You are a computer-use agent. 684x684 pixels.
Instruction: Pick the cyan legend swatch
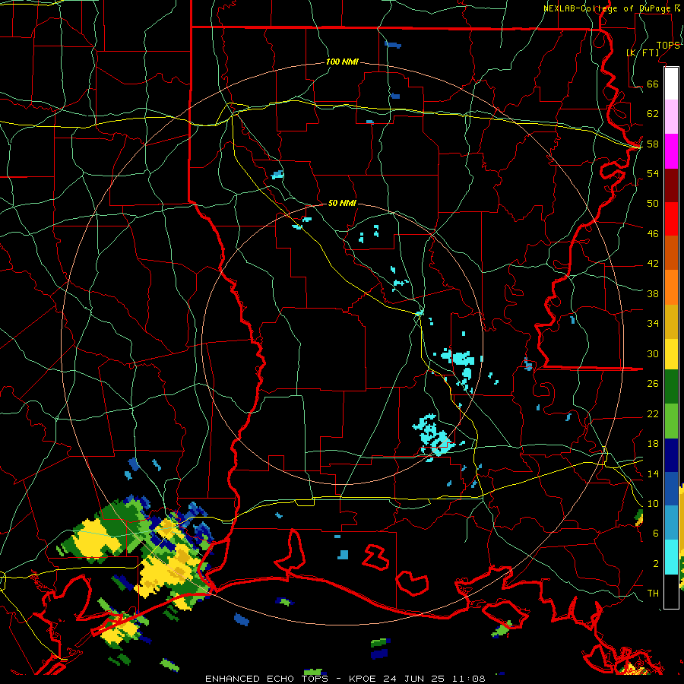click(671, 557)
